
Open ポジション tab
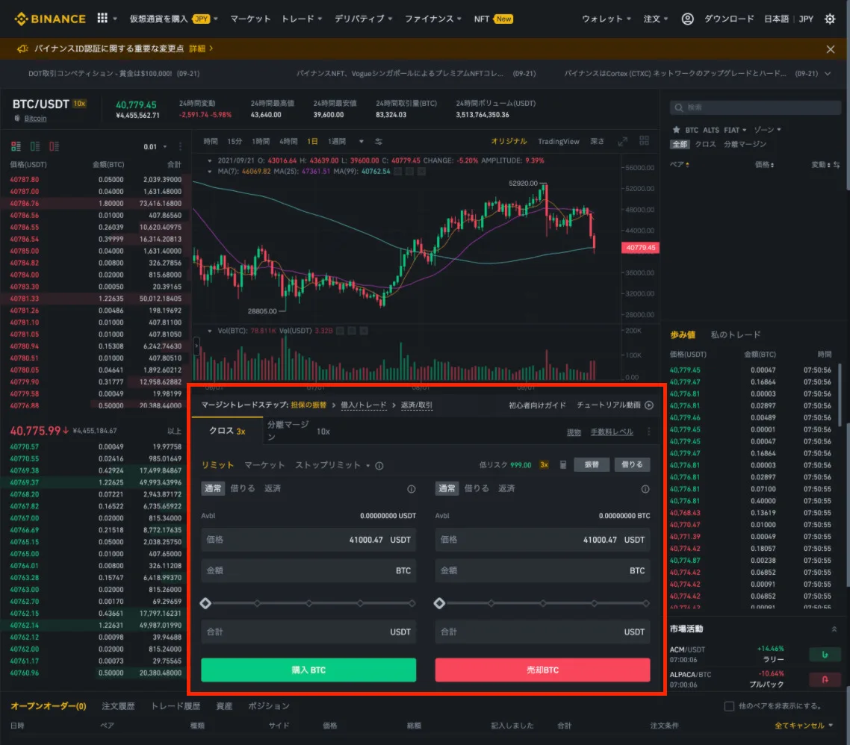(268, 706)
